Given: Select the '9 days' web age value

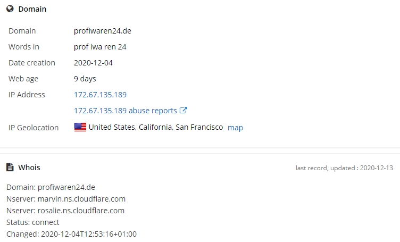Looking at the screenshot, I should 85,79.
